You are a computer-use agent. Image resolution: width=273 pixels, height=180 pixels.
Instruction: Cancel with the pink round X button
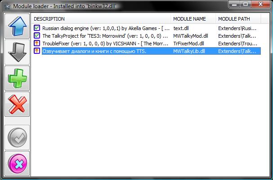tap(17, 163)
